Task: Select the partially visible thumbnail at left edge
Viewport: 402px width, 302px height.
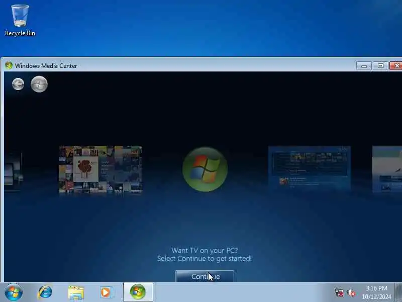Action: 14,172
